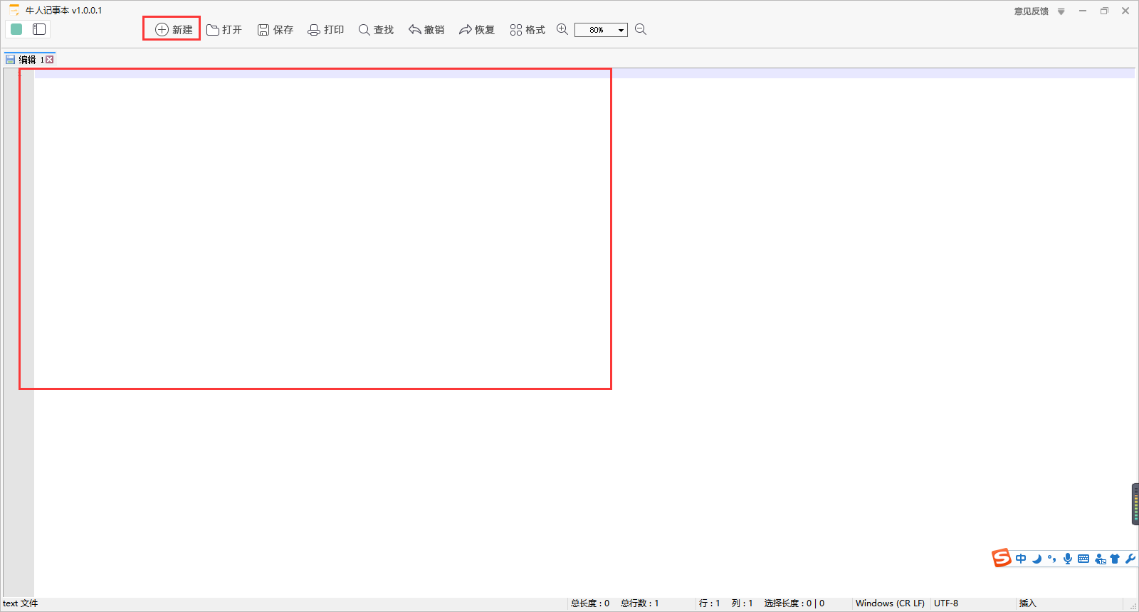The width and height of the screenshot is (1139, 612).
Task: Click the green theme color swatch
Action: [16, 29]
